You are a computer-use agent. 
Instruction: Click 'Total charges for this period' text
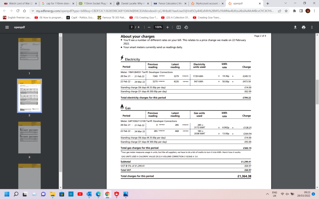point(137,176)
